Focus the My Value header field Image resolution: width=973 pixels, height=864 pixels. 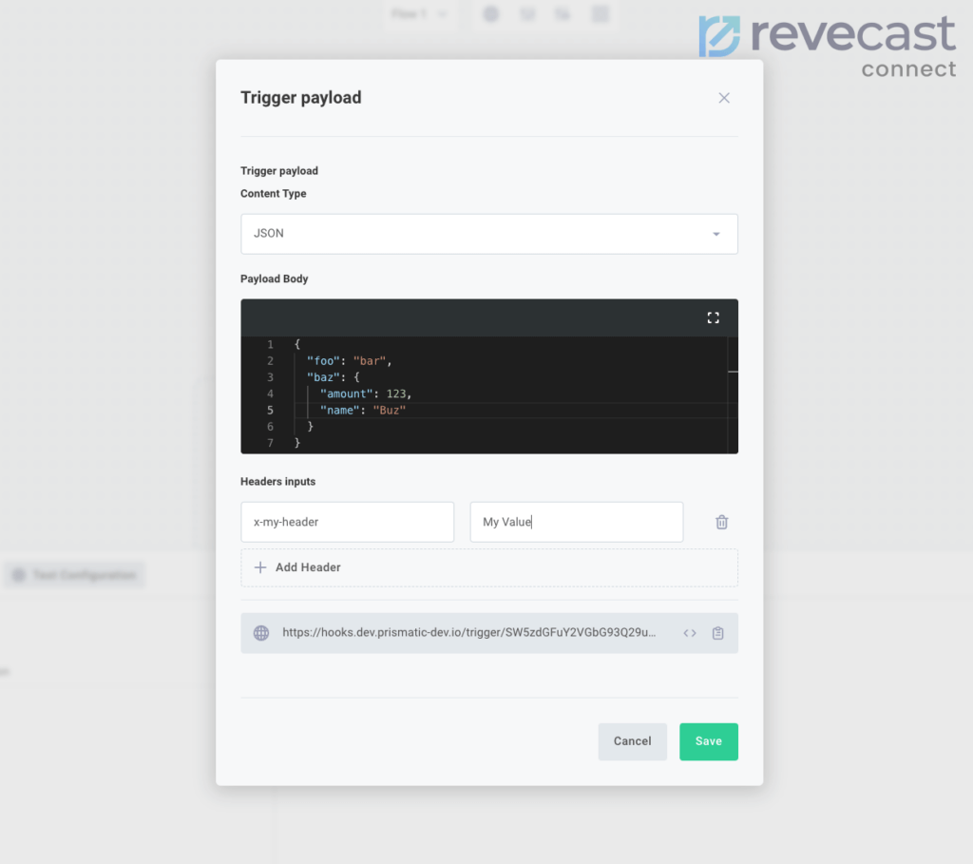pos(576,522)
